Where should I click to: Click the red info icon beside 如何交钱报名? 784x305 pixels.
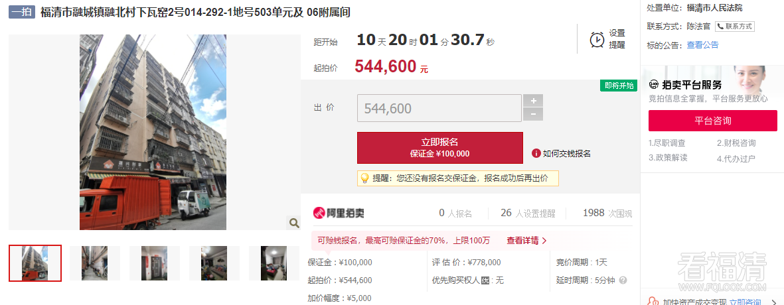[x=536, y=153]
